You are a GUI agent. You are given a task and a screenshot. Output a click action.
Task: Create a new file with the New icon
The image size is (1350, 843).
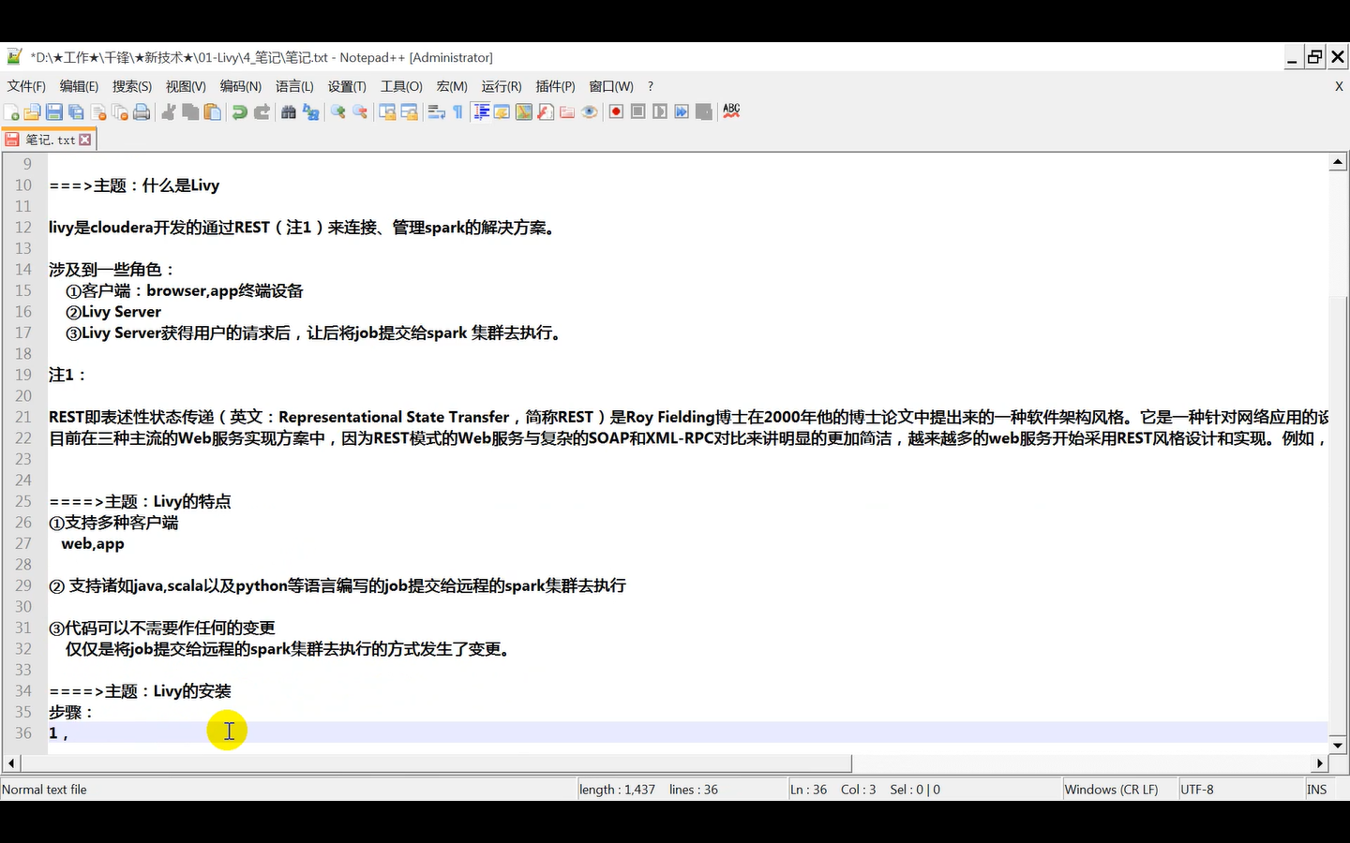[11, 111]
